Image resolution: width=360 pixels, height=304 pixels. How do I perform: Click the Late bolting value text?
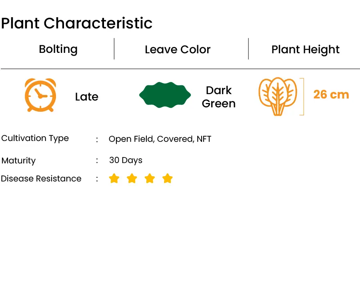tap(87, 97)
